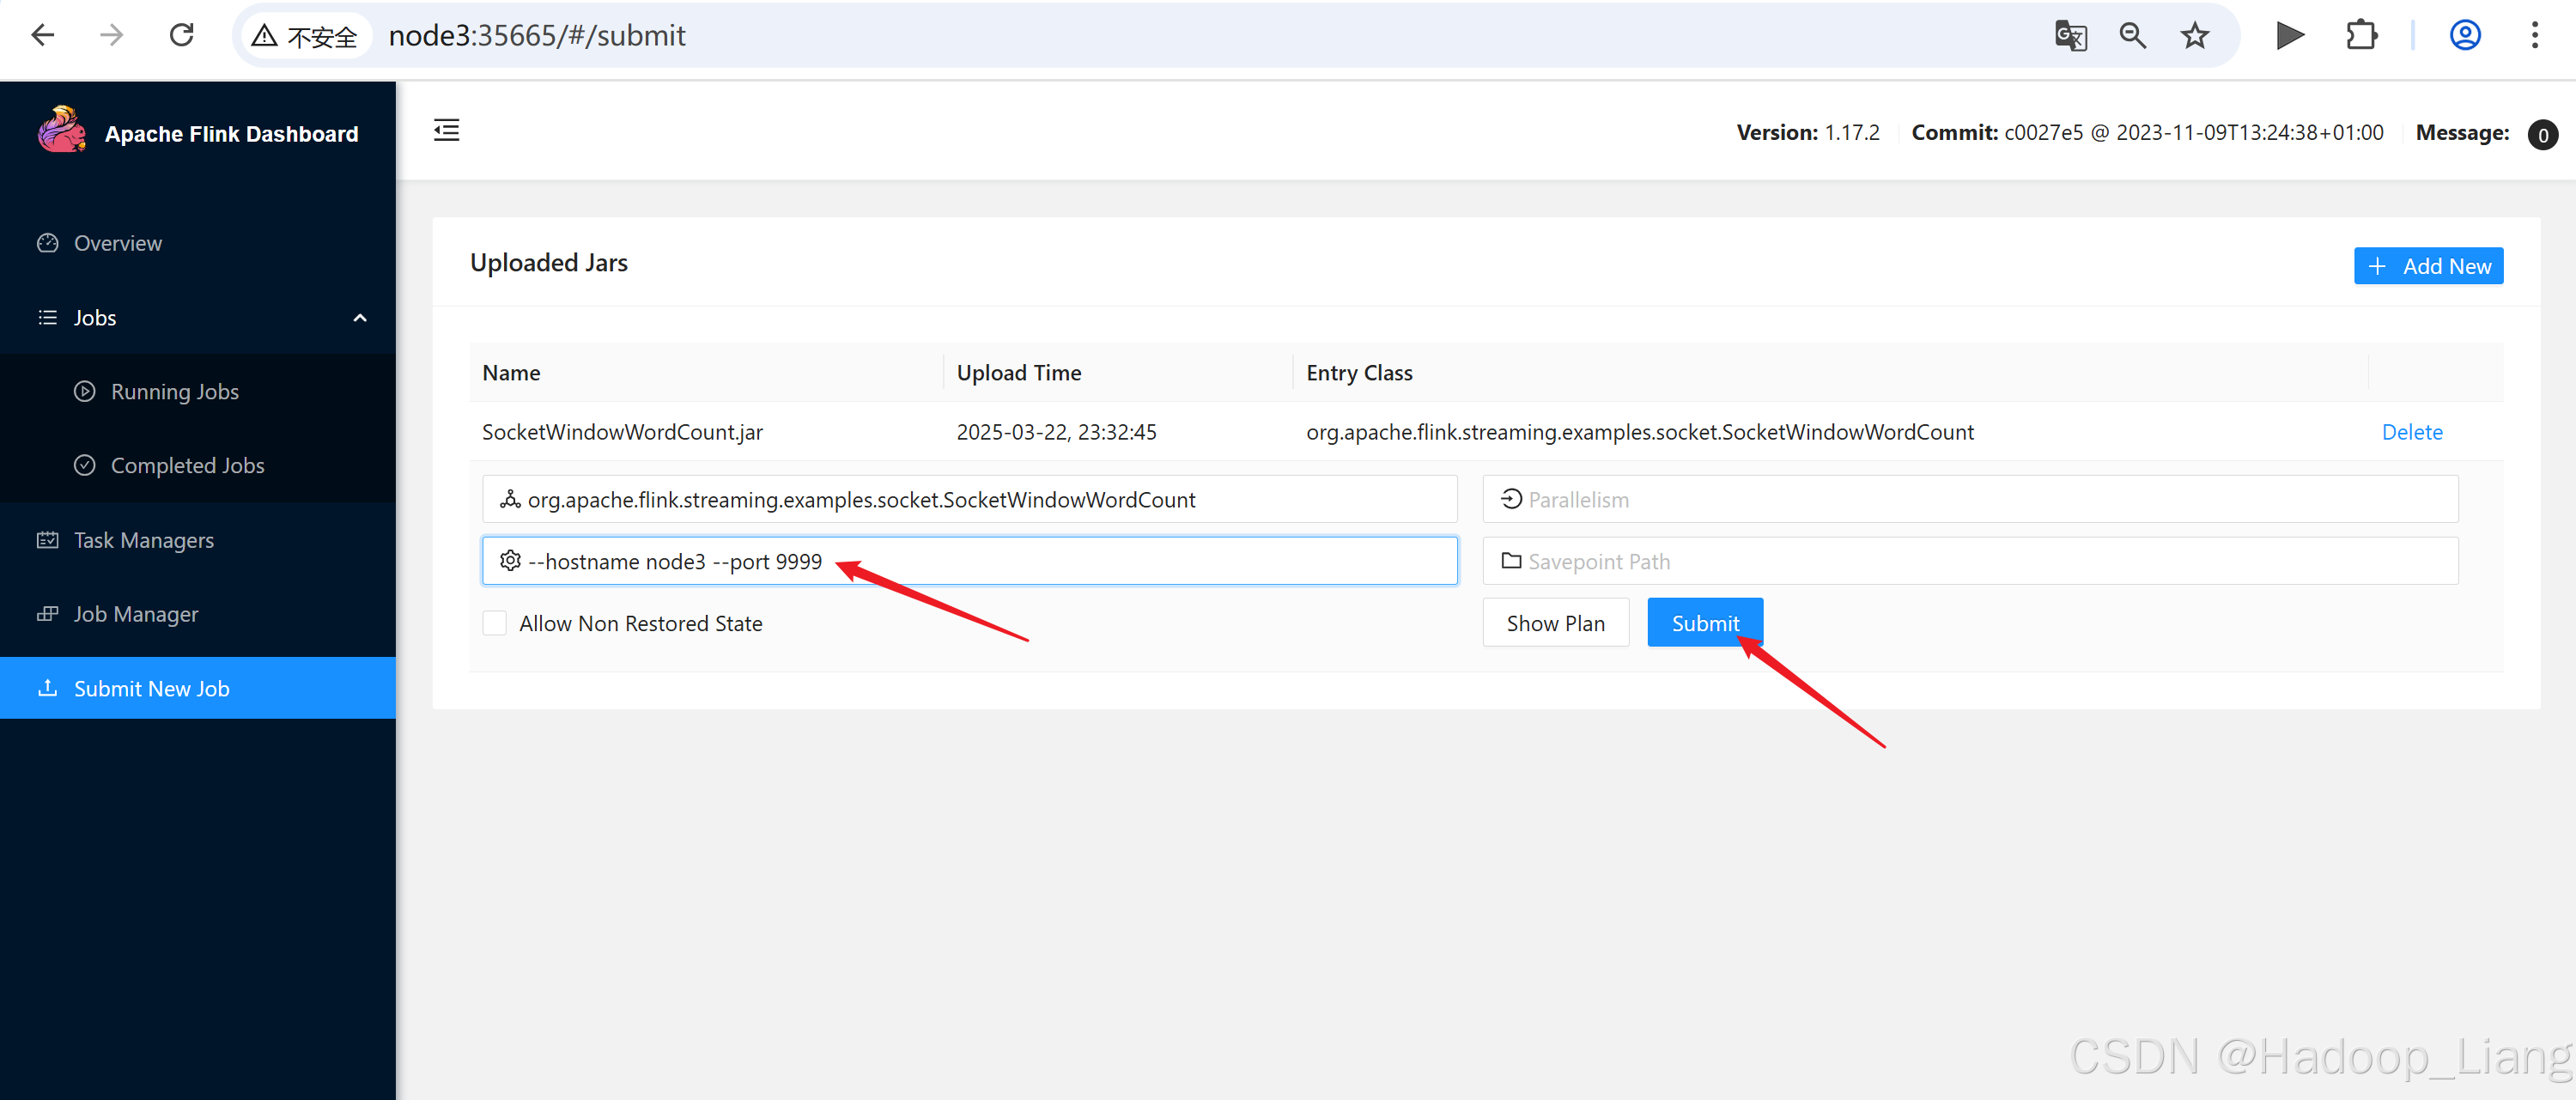The image size is (2576, 1100).
Task: Open the browser extensions puzzle icon
Action: 2361,36
